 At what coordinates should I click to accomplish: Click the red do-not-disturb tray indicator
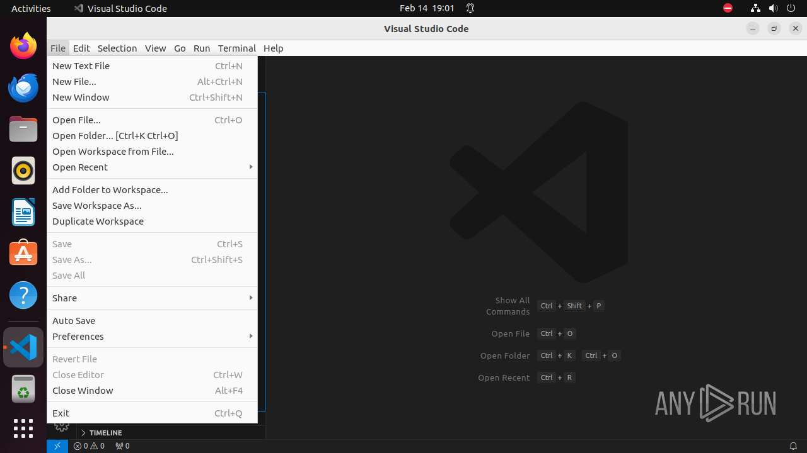point(728,8)
